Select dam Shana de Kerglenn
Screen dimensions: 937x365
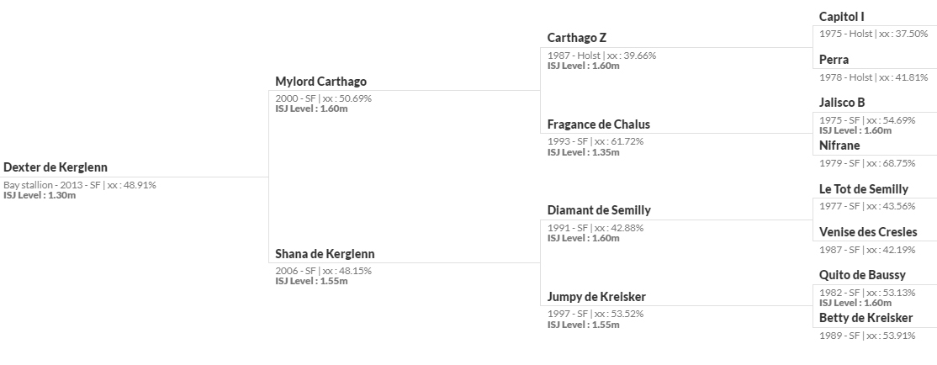[325, 254]
